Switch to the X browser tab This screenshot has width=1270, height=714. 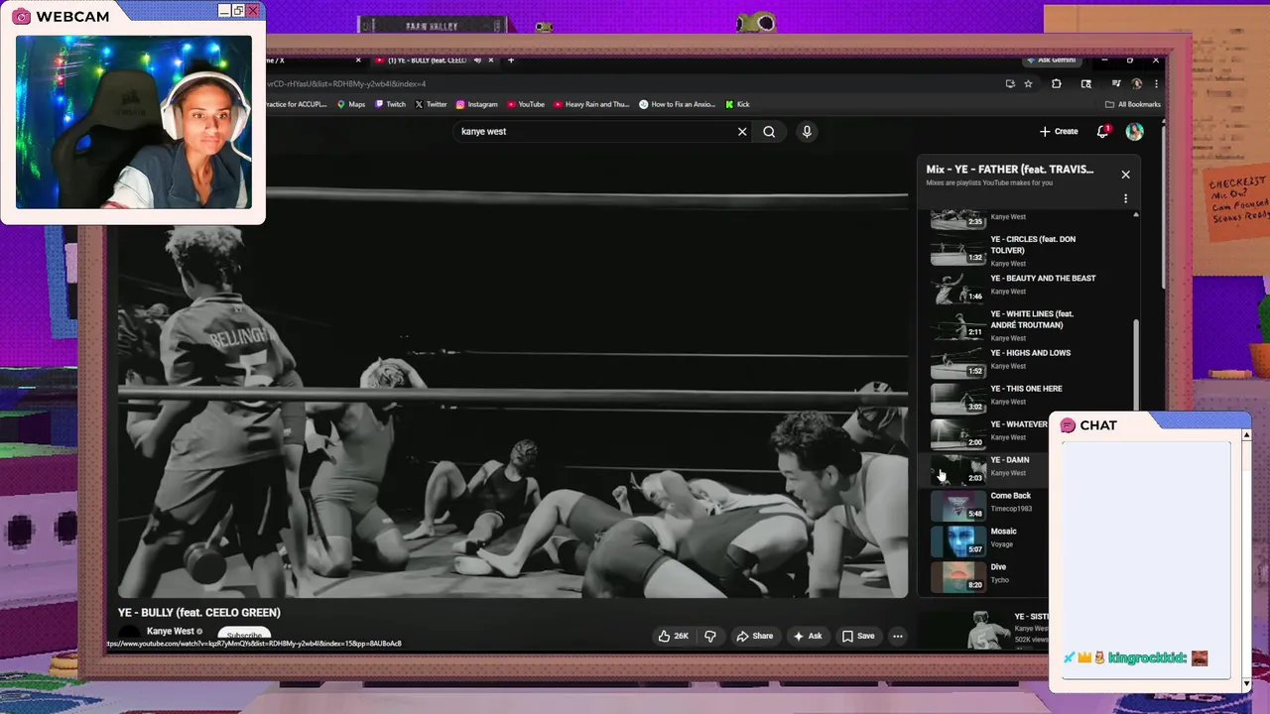pos(314,60)
